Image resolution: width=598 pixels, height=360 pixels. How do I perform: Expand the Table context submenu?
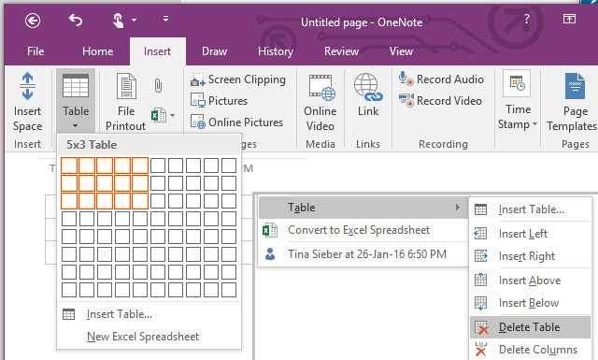tap(363, 208)
